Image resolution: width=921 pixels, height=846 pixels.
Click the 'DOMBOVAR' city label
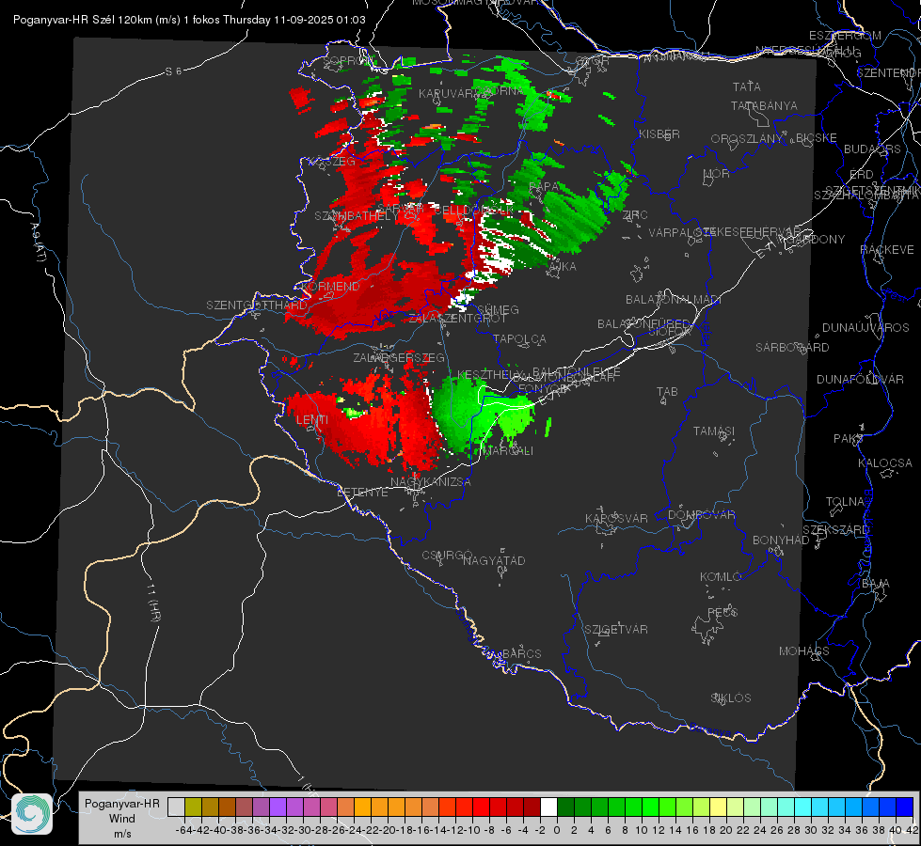[701, 515]
